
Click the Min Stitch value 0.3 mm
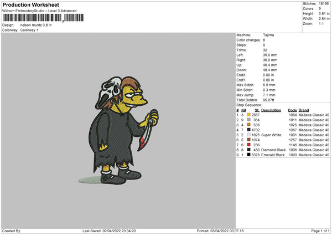point(269,90)
